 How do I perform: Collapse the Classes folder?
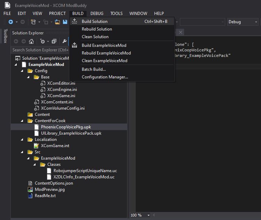pyautogui.click(x=34, y=164)
